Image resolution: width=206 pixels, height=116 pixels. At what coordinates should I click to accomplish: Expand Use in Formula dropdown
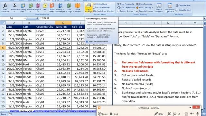point(110,8)
